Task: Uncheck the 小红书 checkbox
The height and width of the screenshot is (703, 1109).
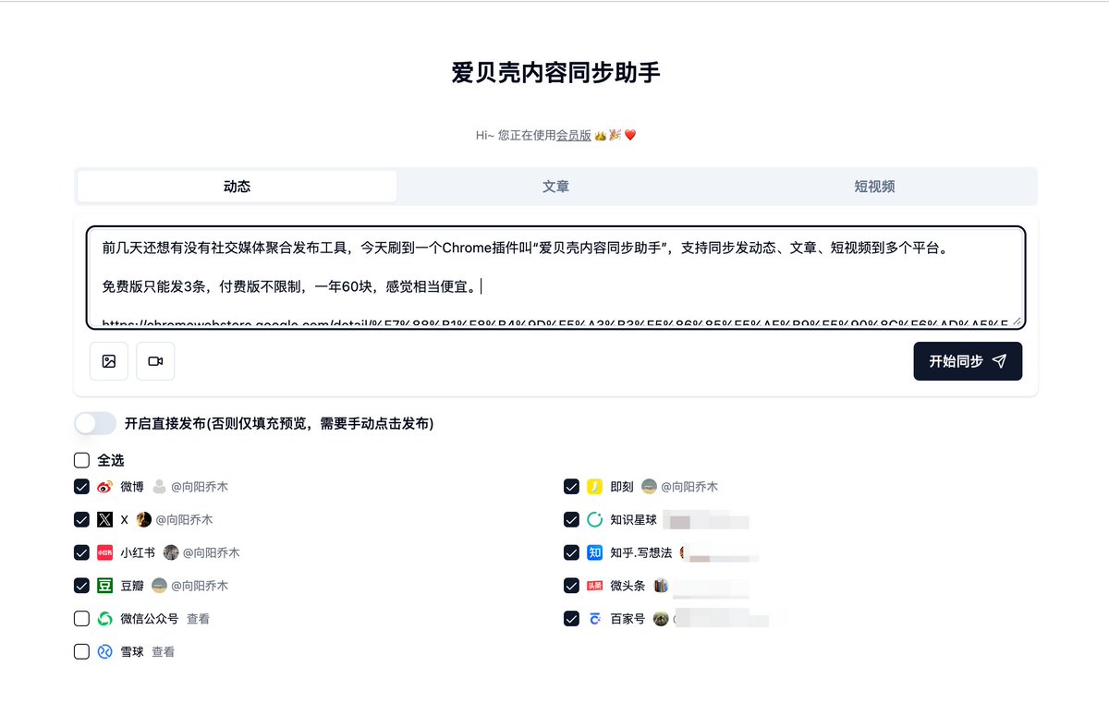Action: (x=81, y=552)
